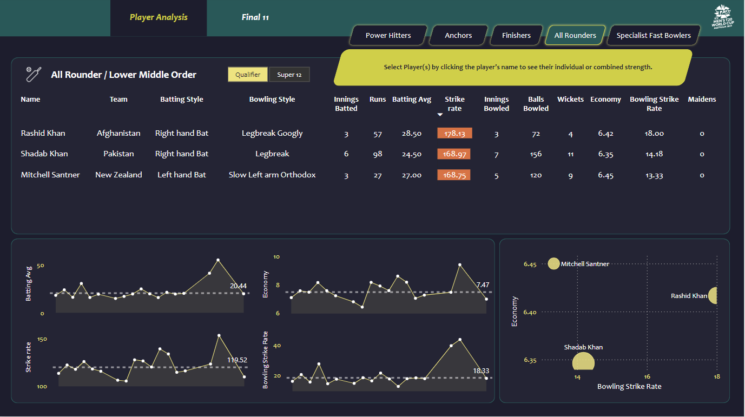Image resolution: width=745 pixels, height=417 pixels.
Task: Open the Final 11 tab
Action: point(255,17)
